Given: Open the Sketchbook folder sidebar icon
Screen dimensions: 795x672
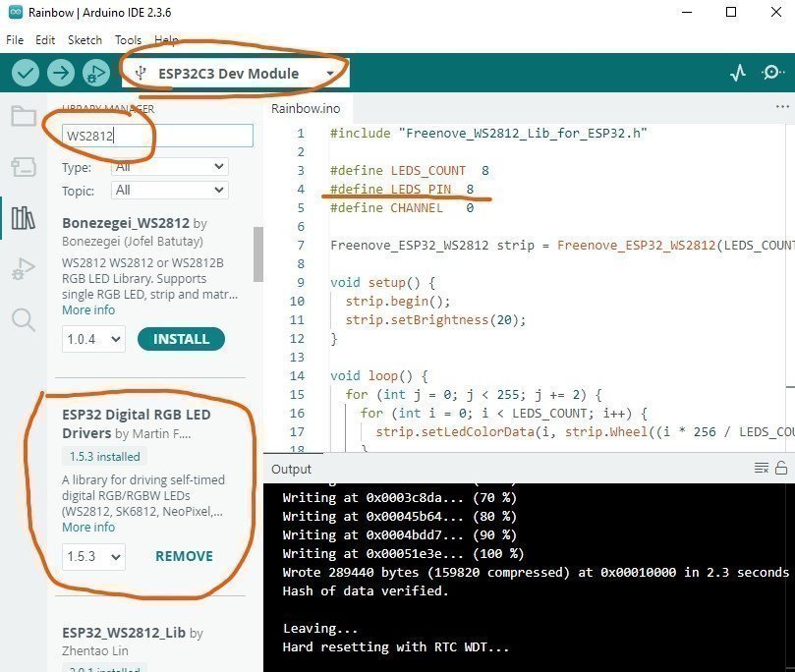Looking at the screenshot, I should (24, 116).
